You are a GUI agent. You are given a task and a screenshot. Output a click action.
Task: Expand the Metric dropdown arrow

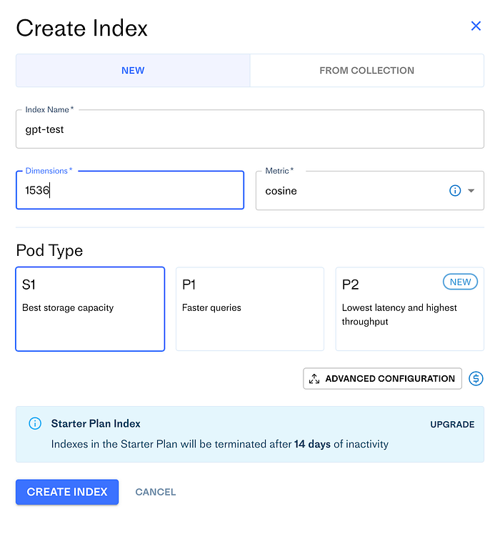471,191
